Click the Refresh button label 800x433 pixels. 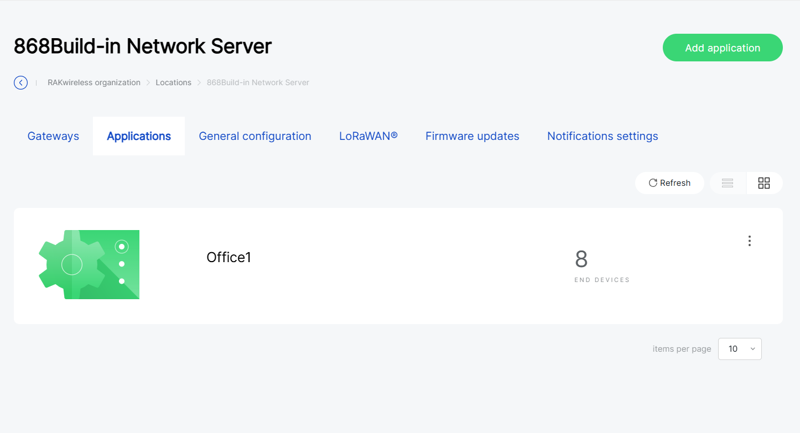coord(675,182)
